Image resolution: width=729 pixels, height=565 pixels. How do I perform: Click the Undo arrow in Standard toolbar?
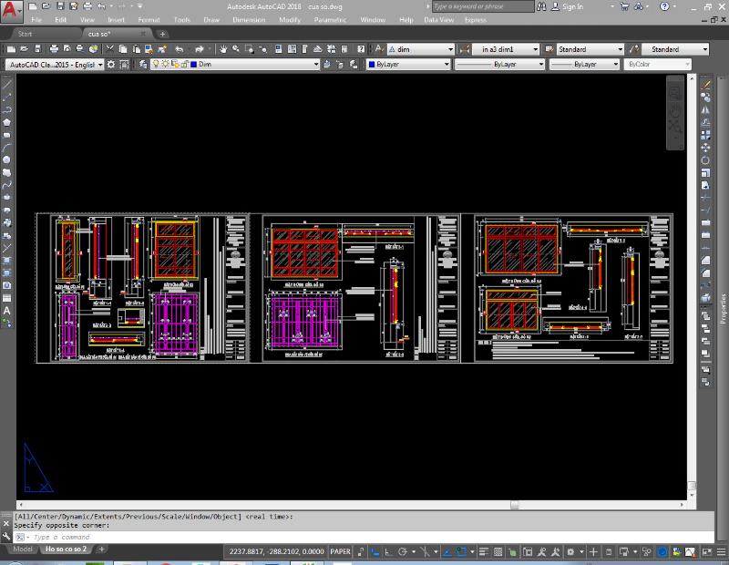coord(179,49)
